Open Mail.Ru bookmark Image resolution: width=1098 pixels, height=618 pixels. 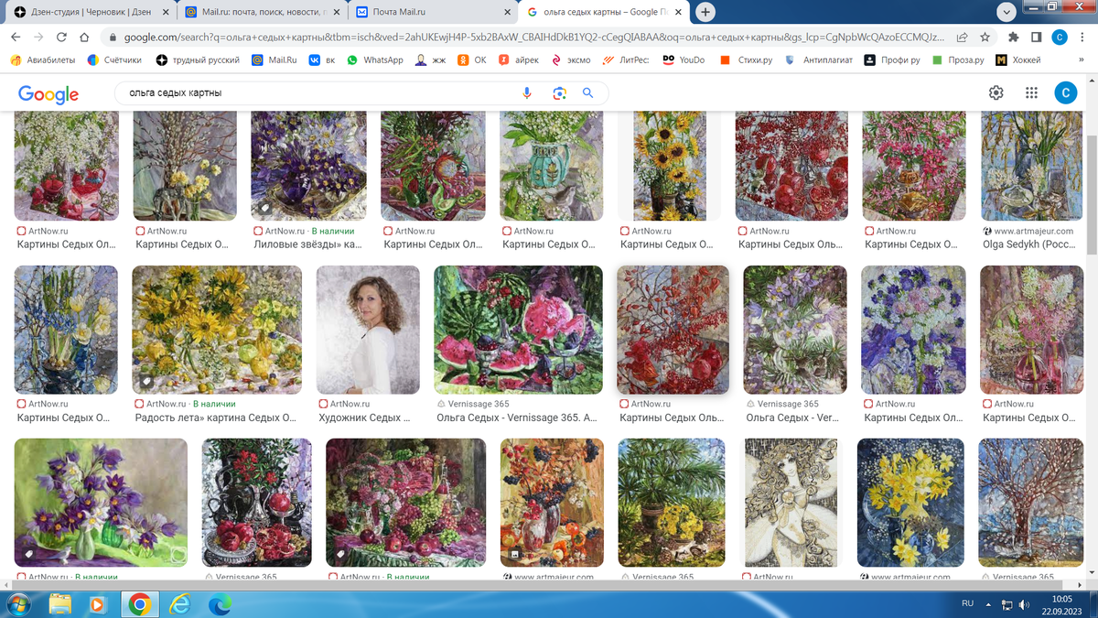[274, 60]
